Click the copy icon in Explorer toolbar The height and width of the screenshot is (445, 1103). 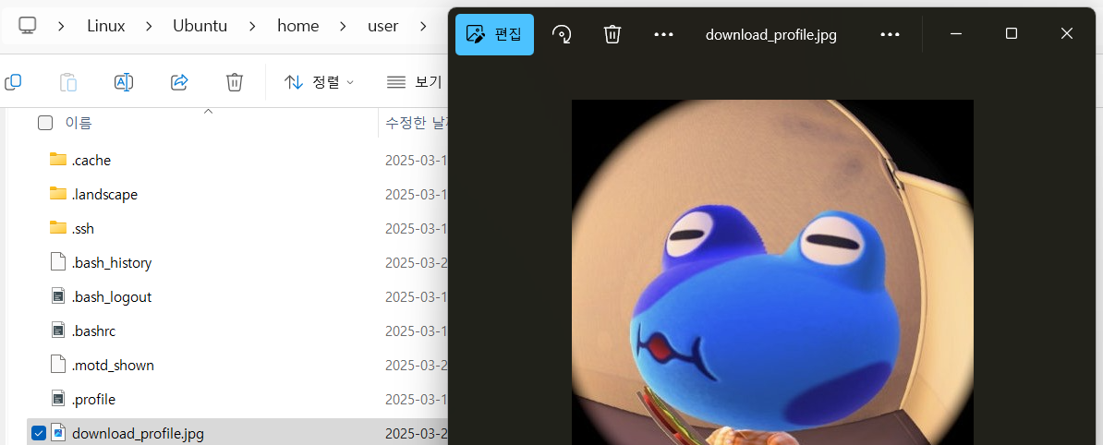point(13,82)
